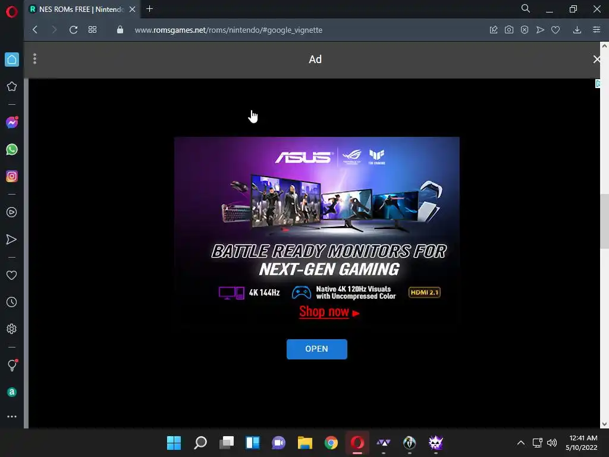Image resolution: width=609 pixels, height=457 pixels.
Task: Open Windows Start menu
Action: (x=174, y=443)
